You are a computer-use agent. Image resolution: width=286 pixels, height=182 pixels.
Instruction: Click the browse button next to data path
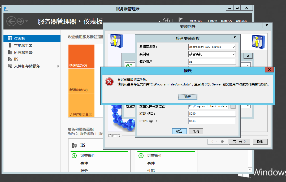233,107
